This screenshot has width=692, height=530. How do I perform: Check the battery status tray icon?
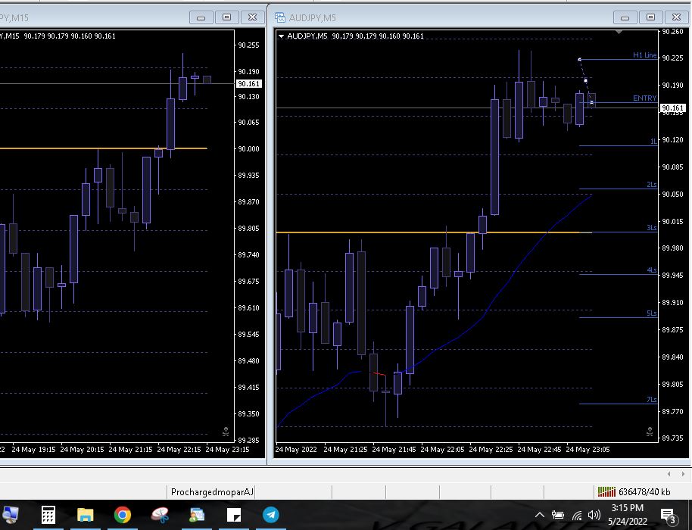tap(558, 515)
